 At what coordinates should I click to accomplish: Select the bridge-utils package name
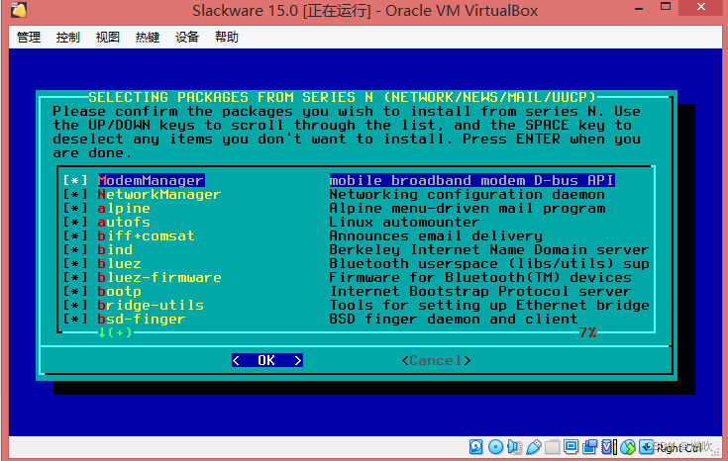pos(151,306)
